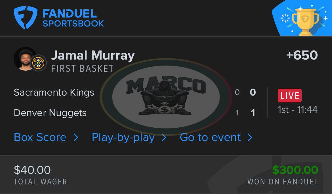Click the chevron beside Play-by-play
Screen dimensions: 332x194
point(164,138)
